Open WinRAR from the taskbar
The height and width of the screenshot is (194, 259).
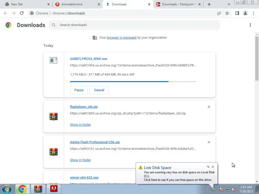[x=38, y=189]
